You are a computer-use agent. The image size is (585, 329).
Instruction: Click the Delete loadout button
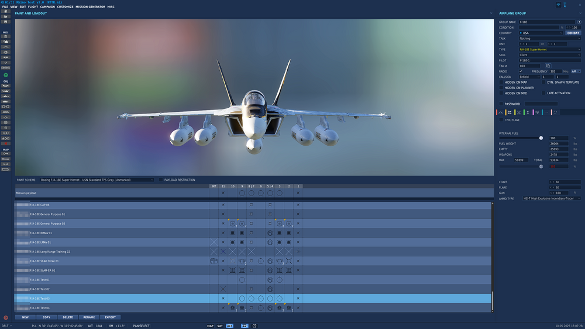68,317
